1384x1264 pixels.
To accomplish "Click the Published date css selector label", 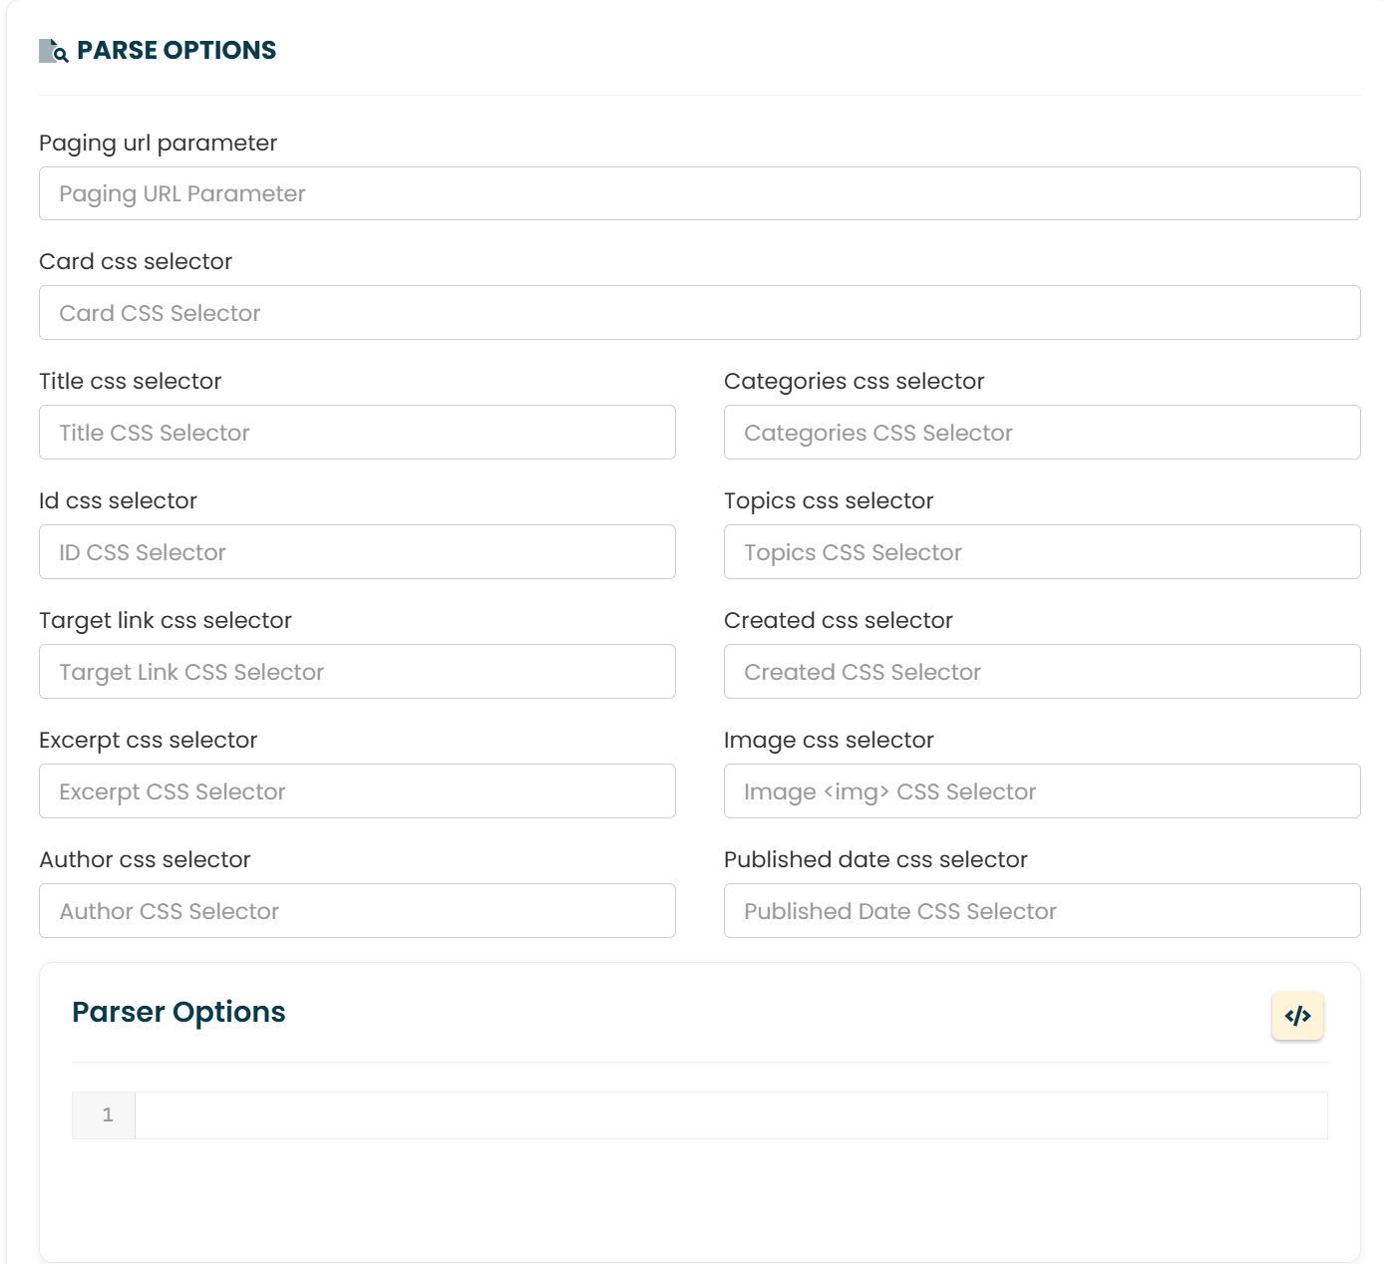I will pyautogui.click(x=875, y=859).
